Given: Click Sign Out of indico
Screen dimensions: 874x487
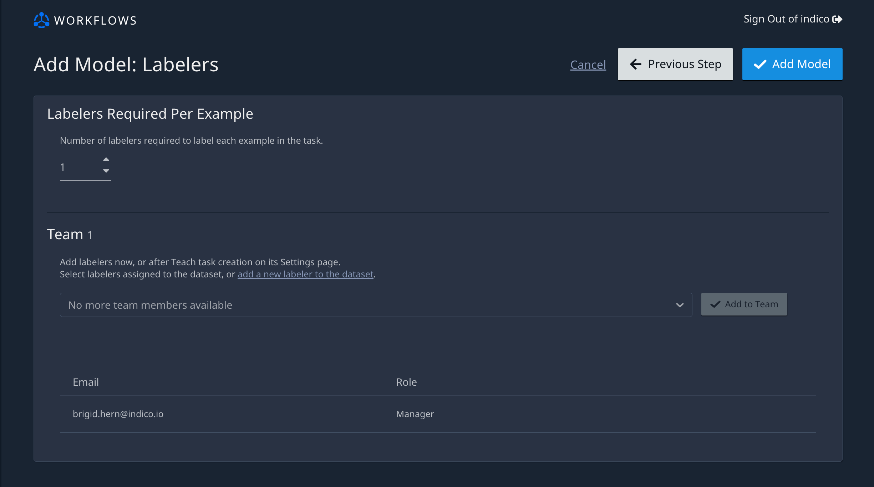Looking at the screenshot, I should pyautogui.click(x=793, y=19).
